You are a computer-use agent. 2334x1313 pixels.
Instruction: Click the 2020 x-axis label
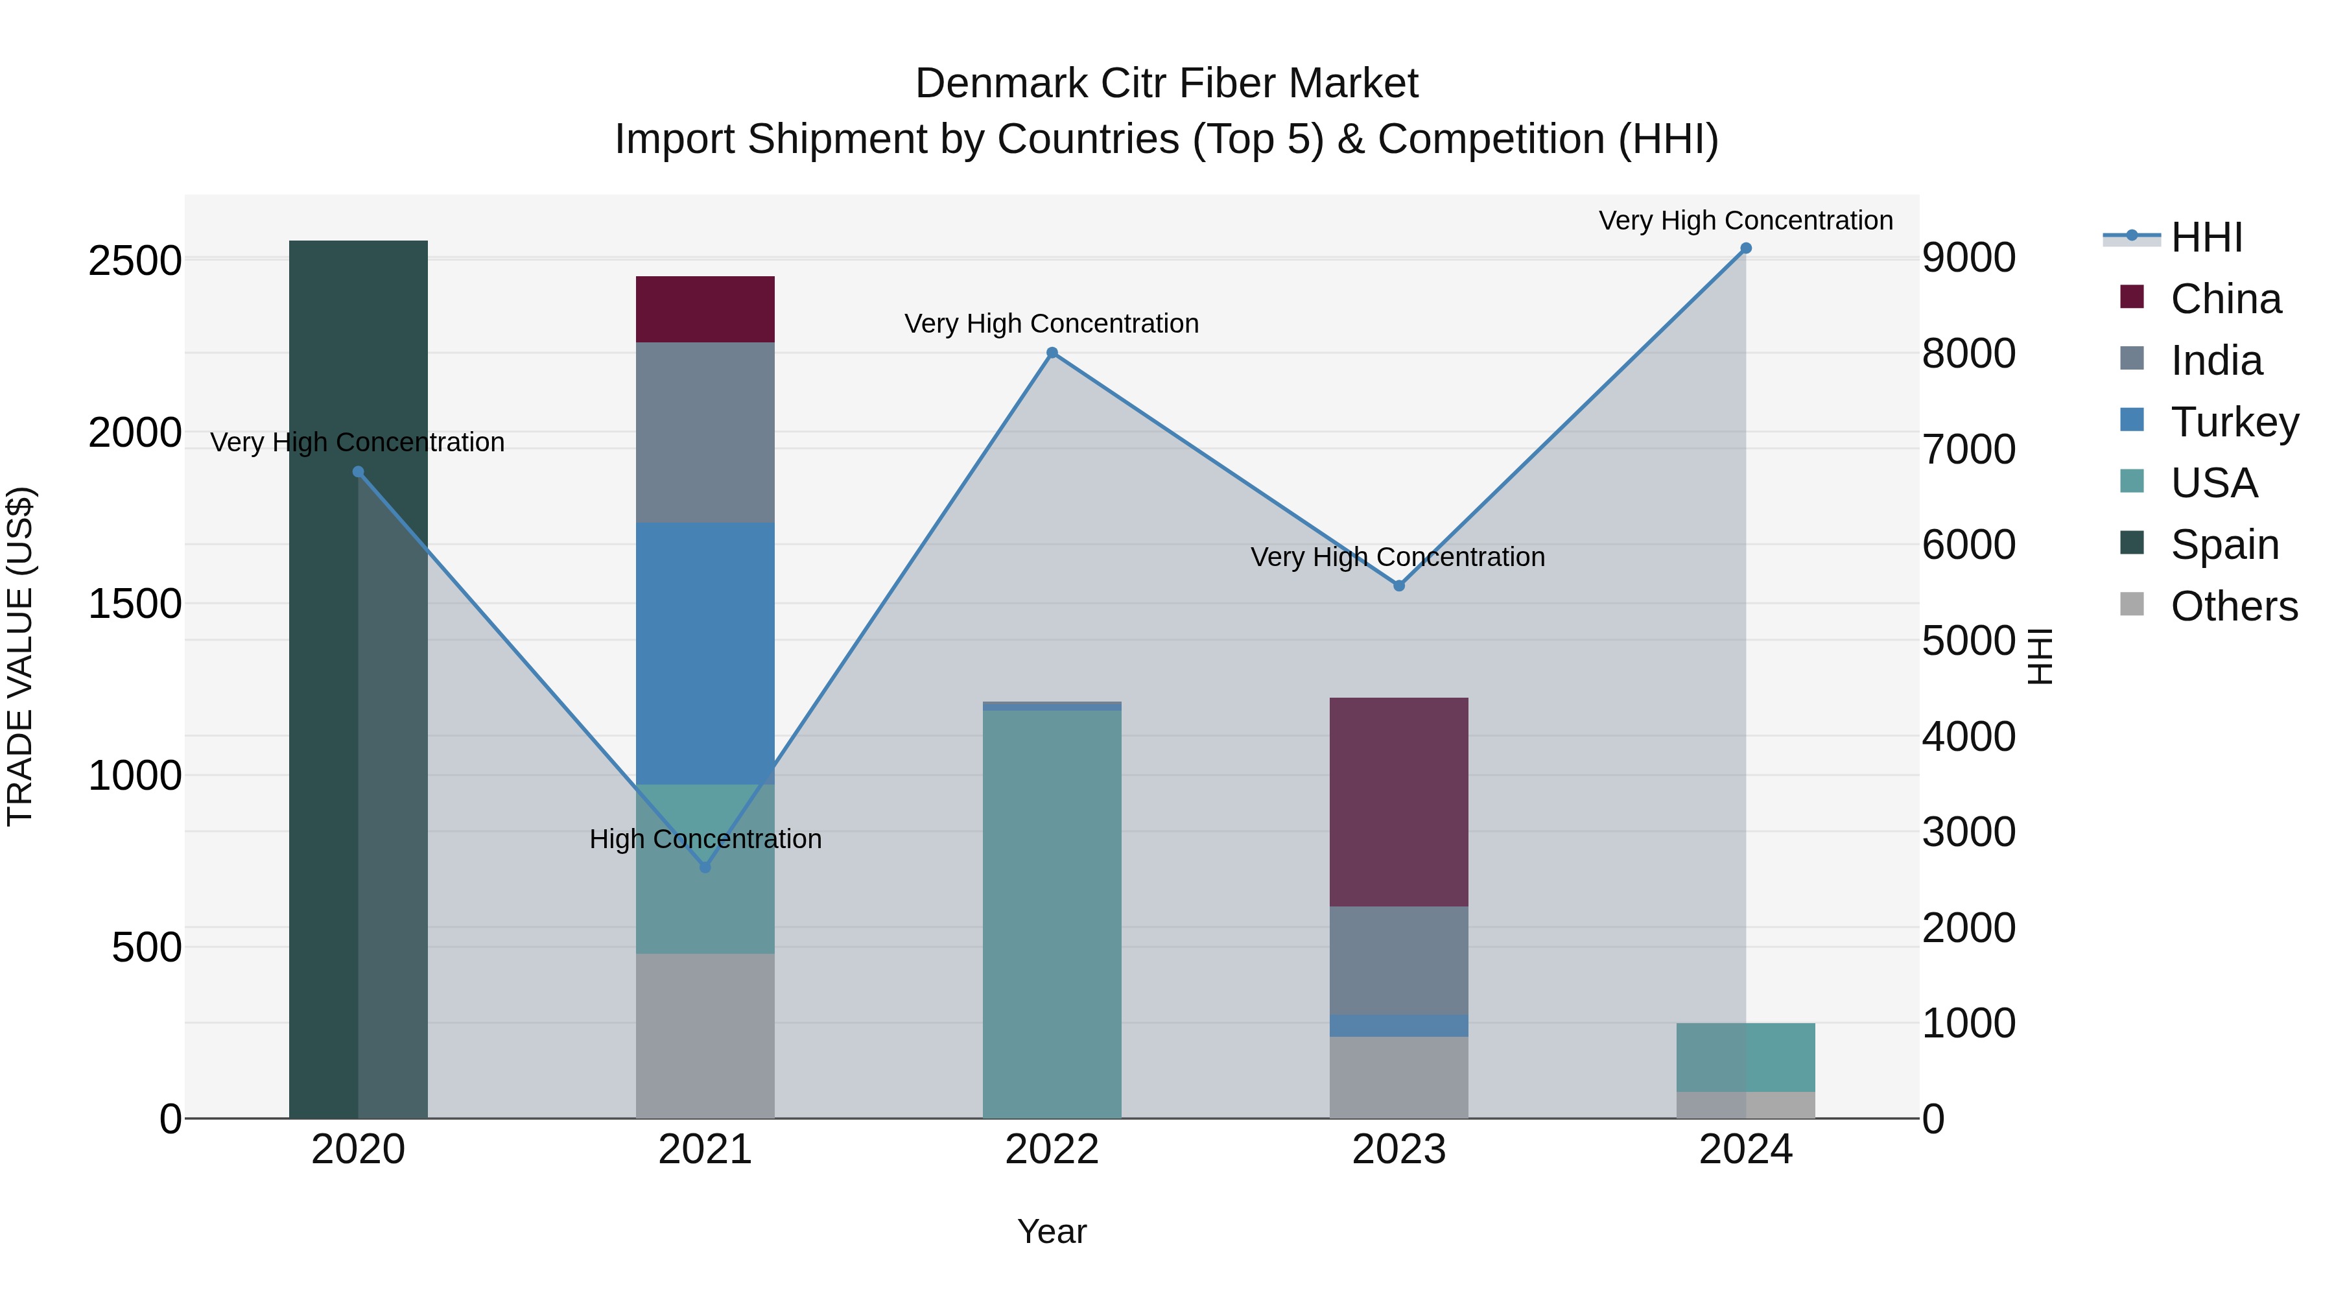click(x=358, y=1150)
